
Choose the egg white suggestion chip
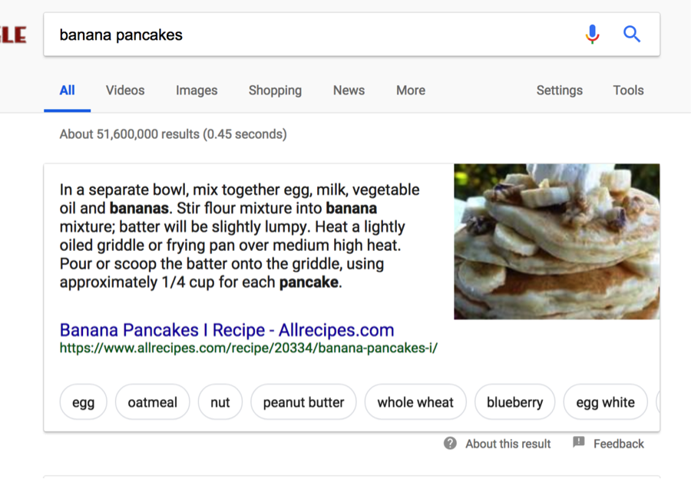pyautogui.click(x=606, y=402)
